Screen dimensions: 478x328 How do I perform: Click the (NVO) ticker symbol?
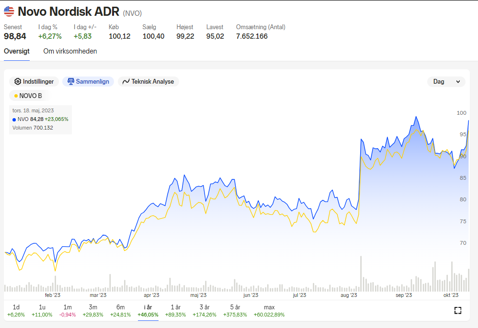click(132, 13)
